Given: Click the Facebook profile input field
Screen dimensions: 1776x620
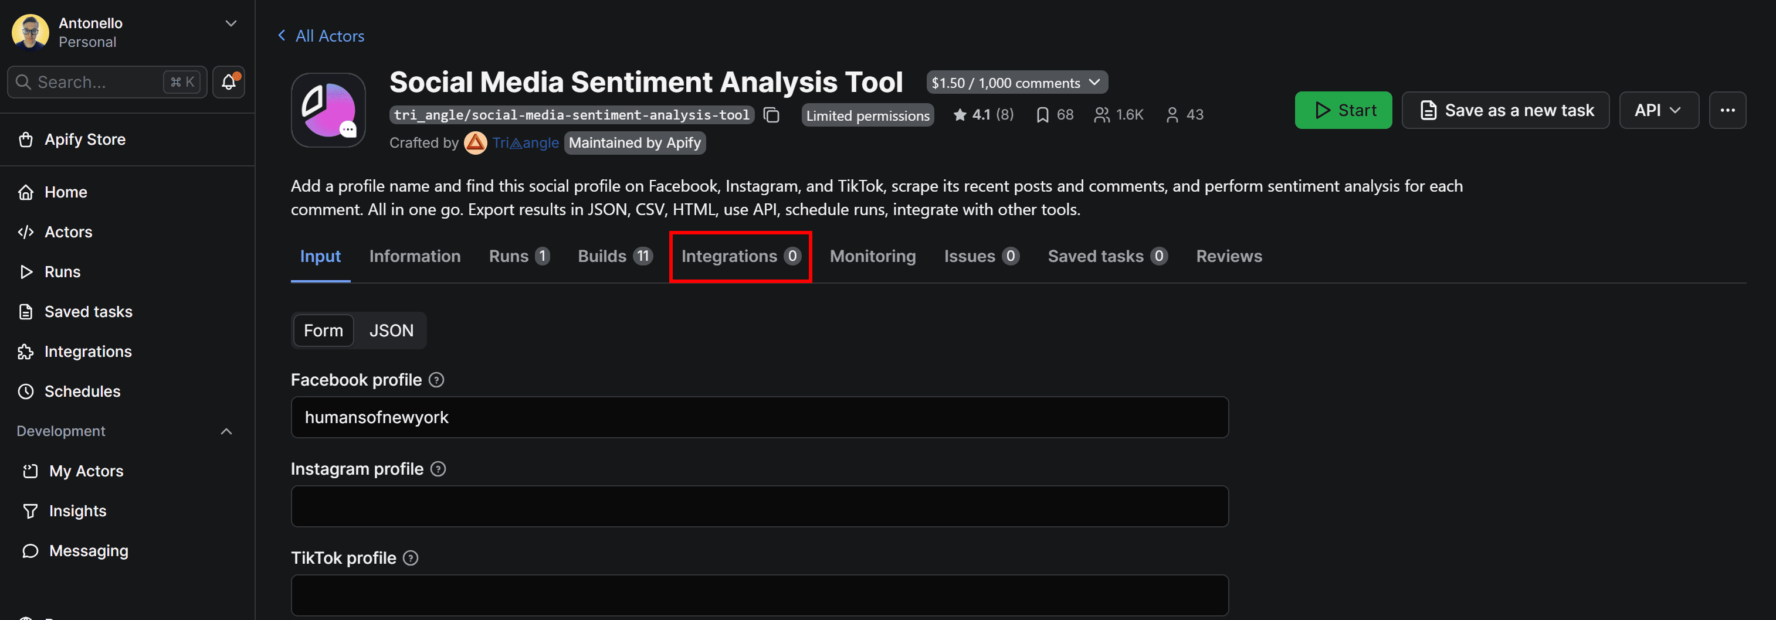Looking at the screenshot, I should pos(759,417).
